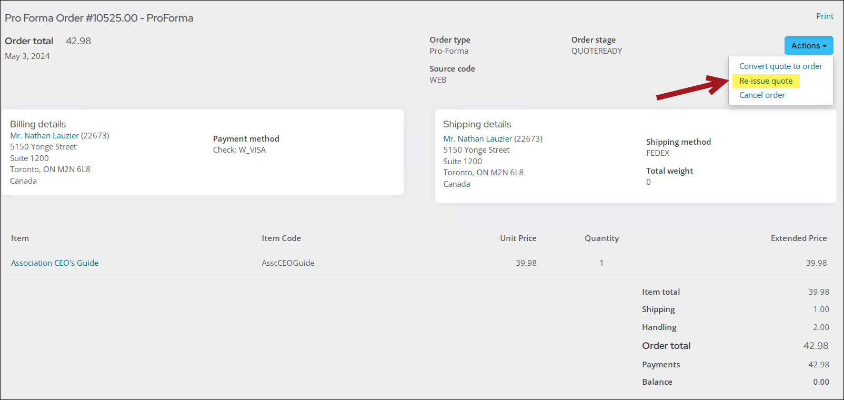Click the AsscCEOGuide item code
This screenshot has width=844, height=400.
click(x=288, y=263)
